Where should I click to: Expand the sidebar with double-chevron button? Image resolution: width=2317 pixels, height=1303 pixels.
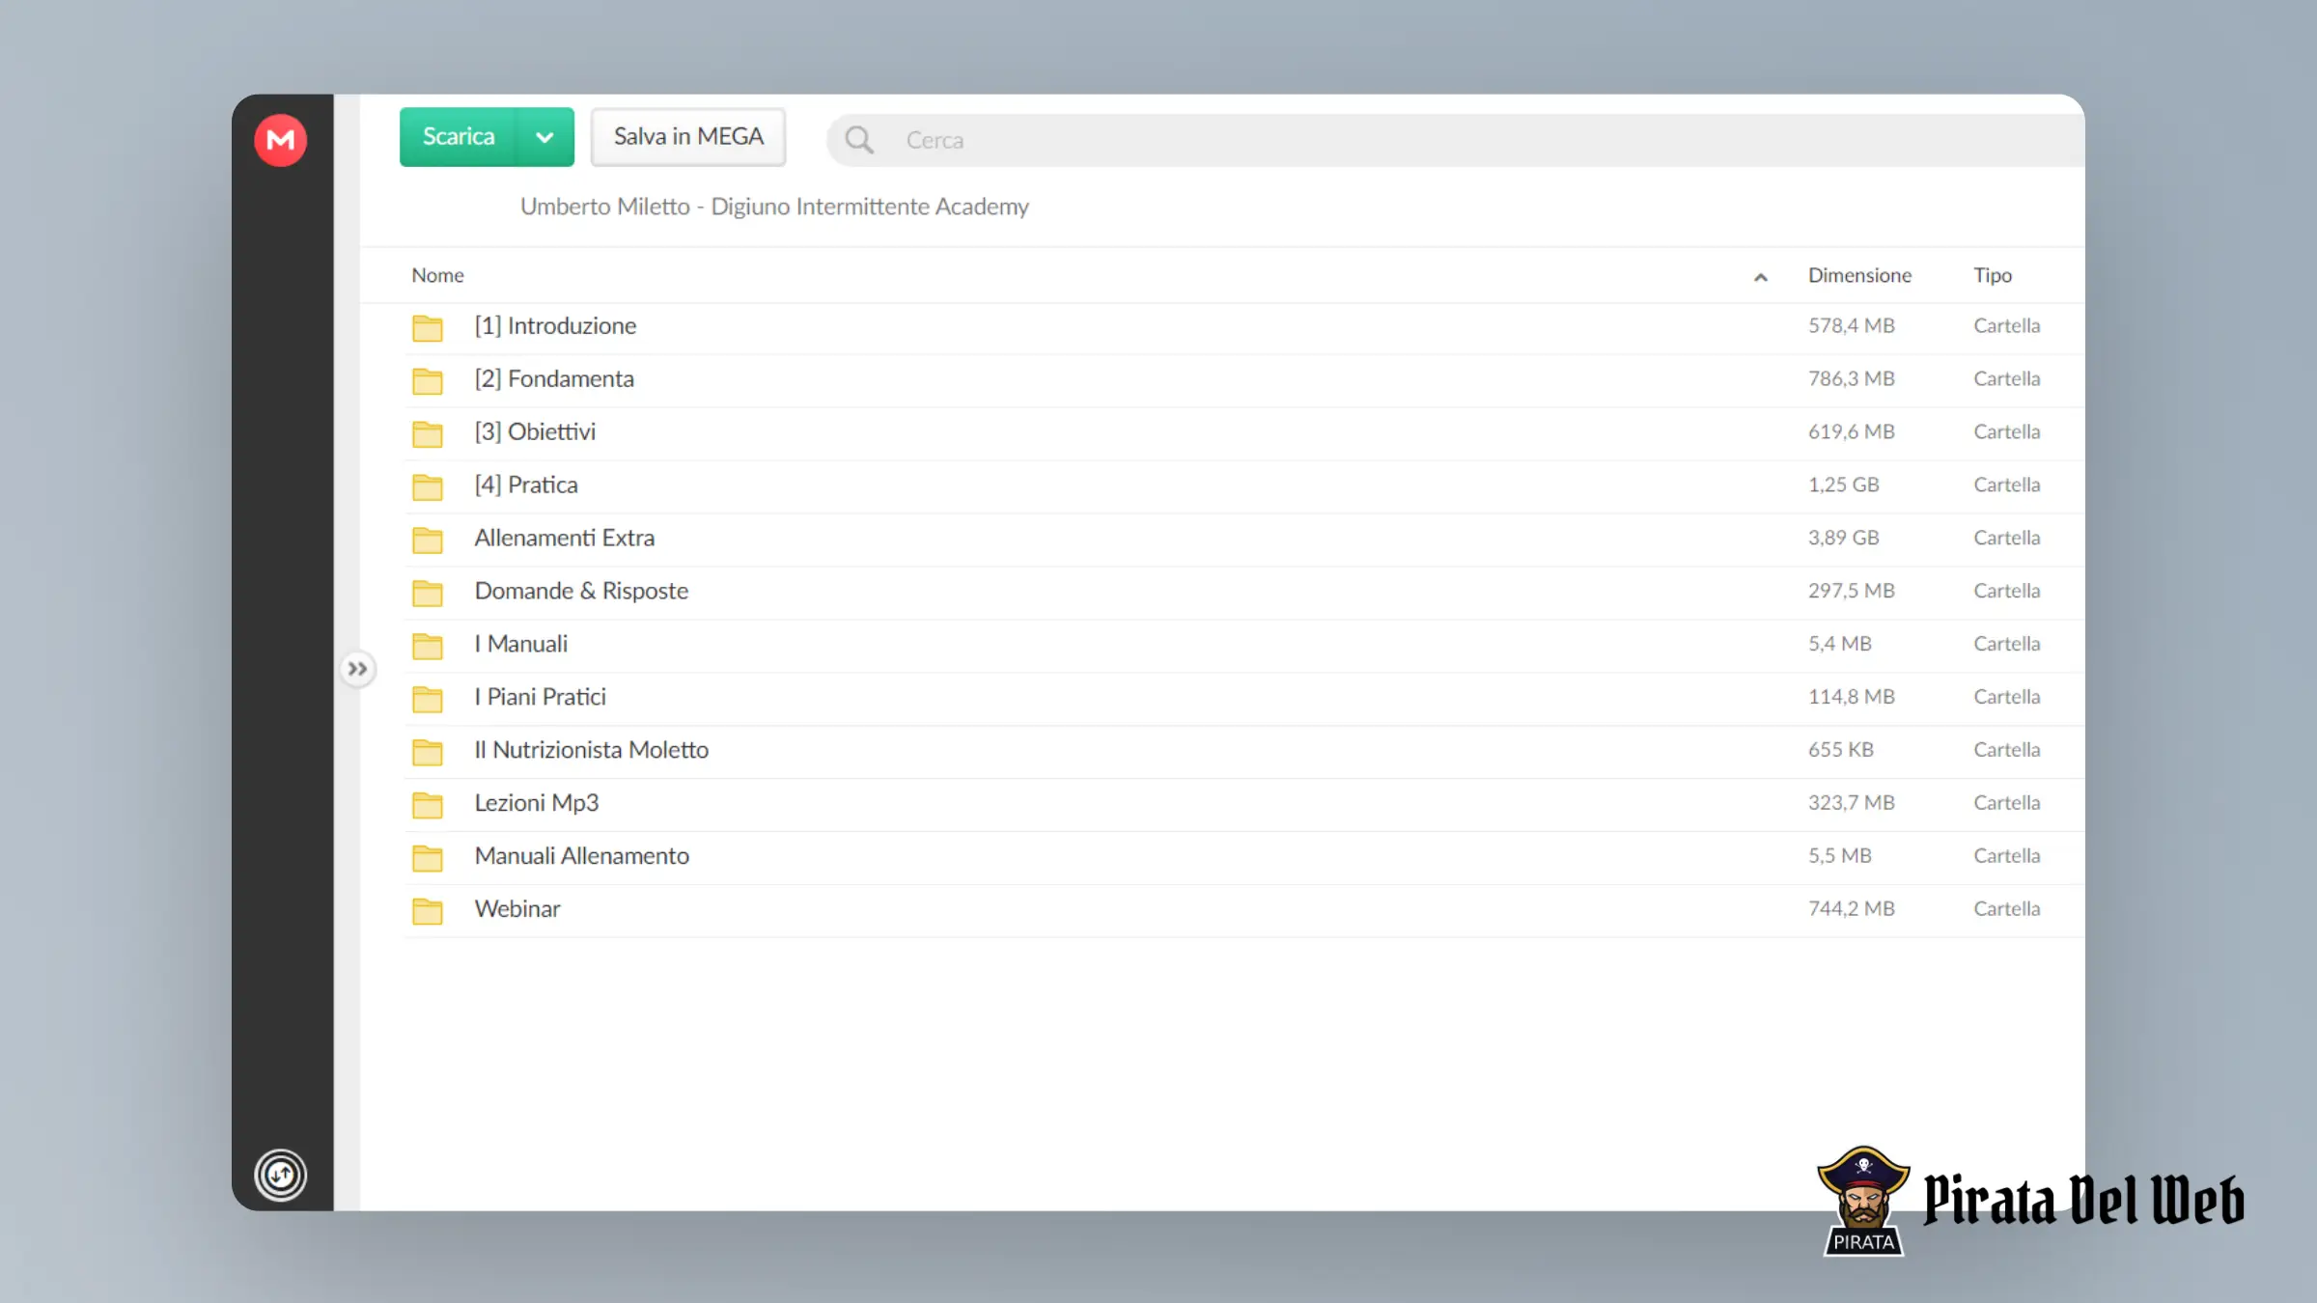tap(357, 669)
